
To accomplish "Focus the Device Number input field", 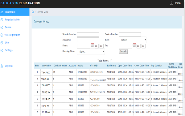I will (130, 34).
